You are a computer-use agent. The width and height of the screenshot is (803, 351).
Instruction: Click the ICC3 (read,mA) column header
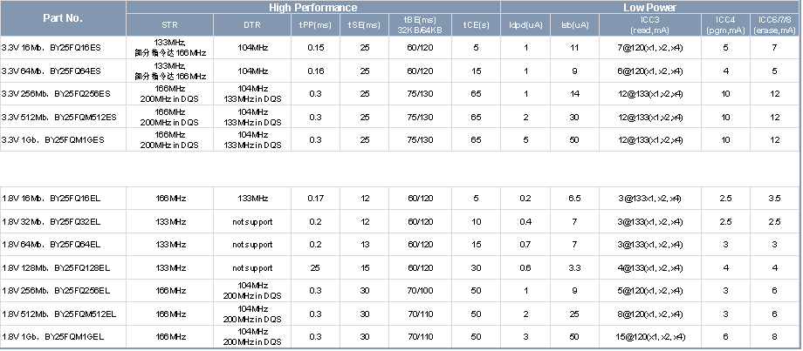coord(650,25)
